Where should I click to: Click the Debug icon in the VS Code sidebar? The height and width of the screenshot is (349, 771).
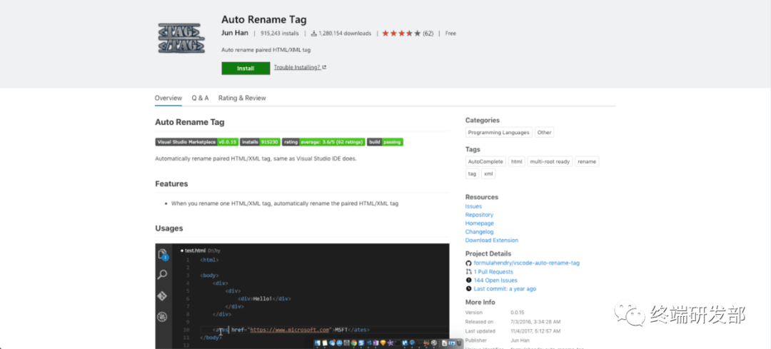click(163, 316)
